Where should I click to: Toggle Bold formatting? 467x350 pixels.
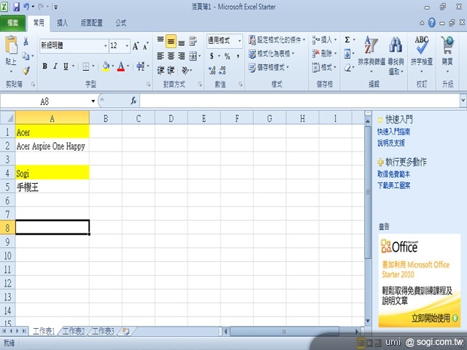tap(45, 66)
